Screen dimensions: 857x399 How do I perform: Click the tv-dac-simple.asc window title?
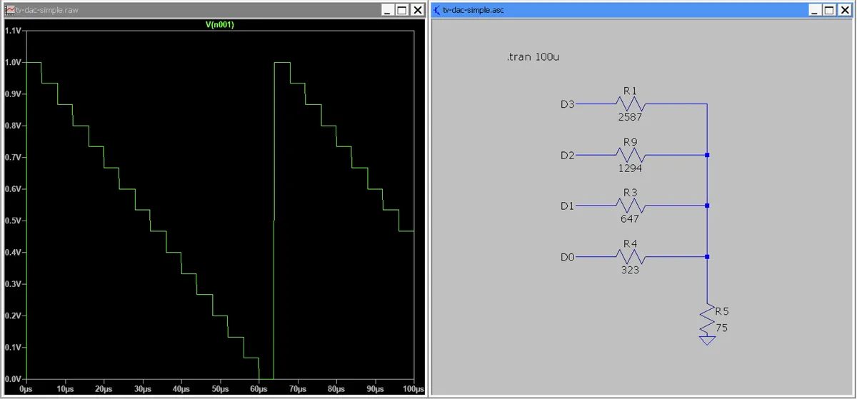click(x=474, y=11)
